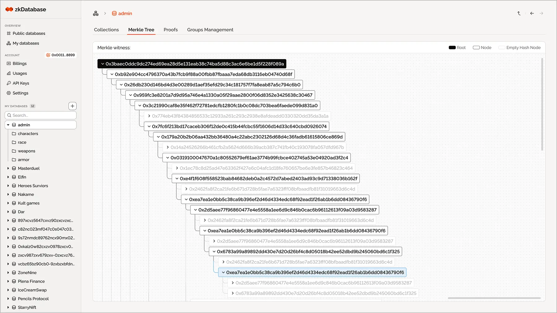Image resolution: width=557 pixels, height=313 pixels.
Task: Click the zkDatabase logo icon
Action: (9, 10)
